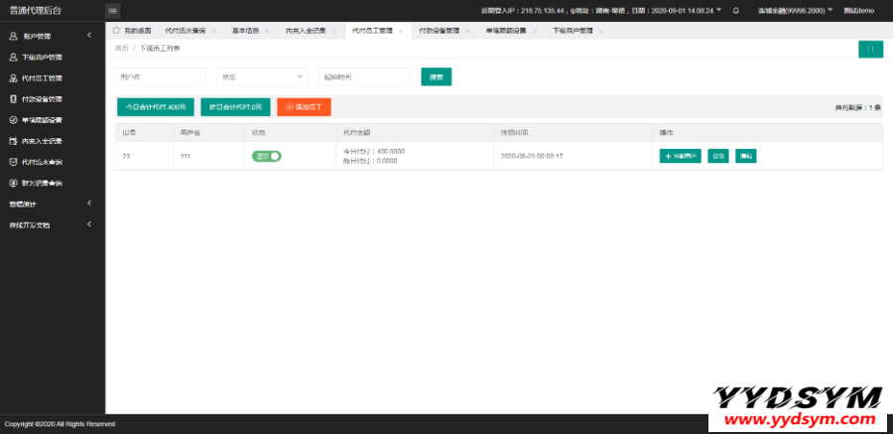Click the 用户名 username input field

point(161,76)
